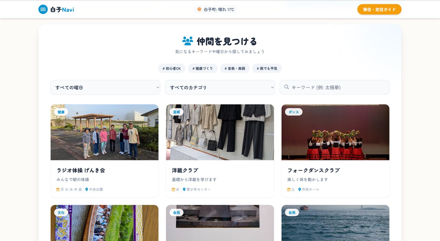The height and width of the screenshot is (241, 440).
Task: Click the 楽しく体を動かします description
Action: (308, 179)
